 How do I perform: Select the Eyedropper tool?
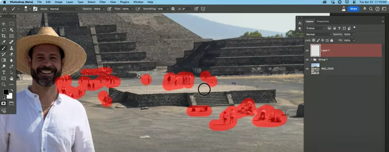point(4,42)
